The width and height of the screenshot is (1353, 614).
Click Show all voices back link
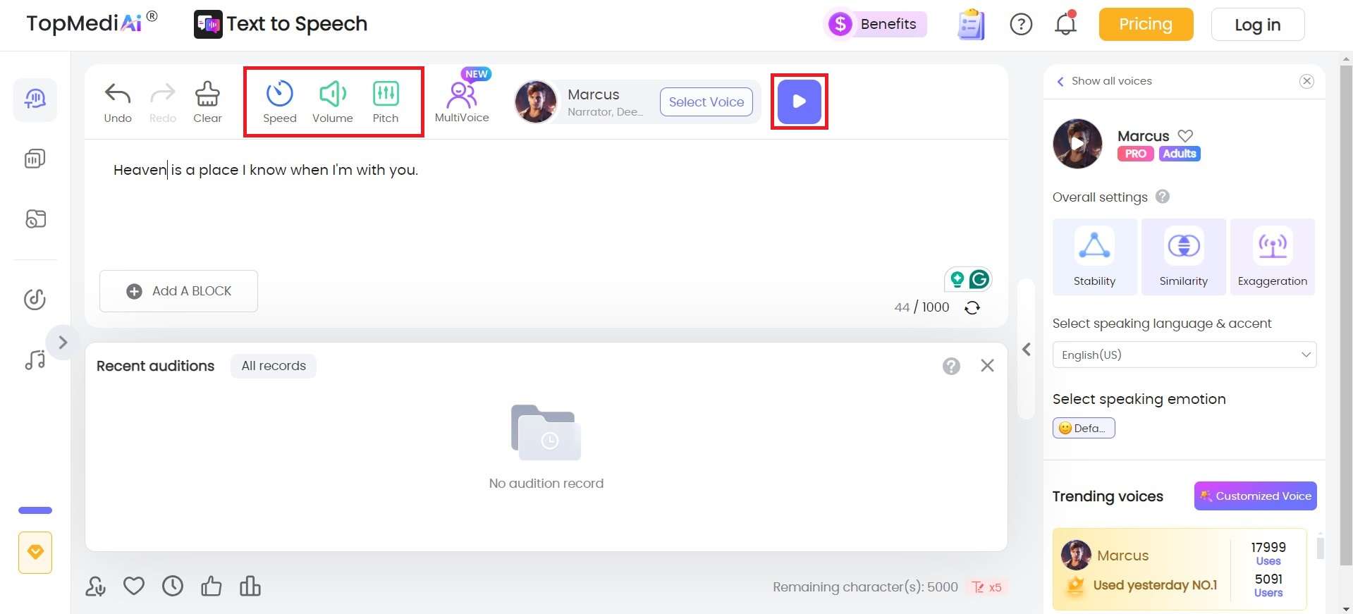point(1104,81)
